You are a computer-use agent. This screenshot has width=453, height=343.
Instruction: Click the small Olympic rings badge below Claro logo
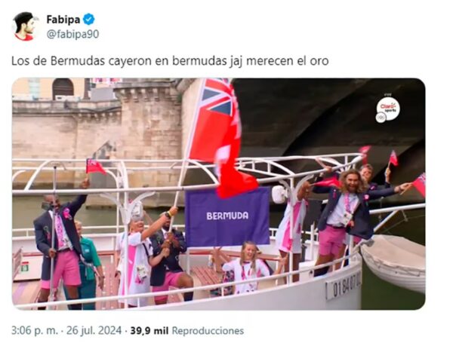click(381, 118)
